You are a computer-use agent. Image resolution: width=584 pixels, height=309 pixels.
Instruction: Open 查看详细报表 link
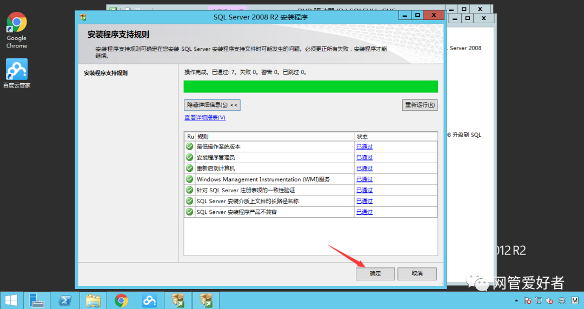point(205,118)
